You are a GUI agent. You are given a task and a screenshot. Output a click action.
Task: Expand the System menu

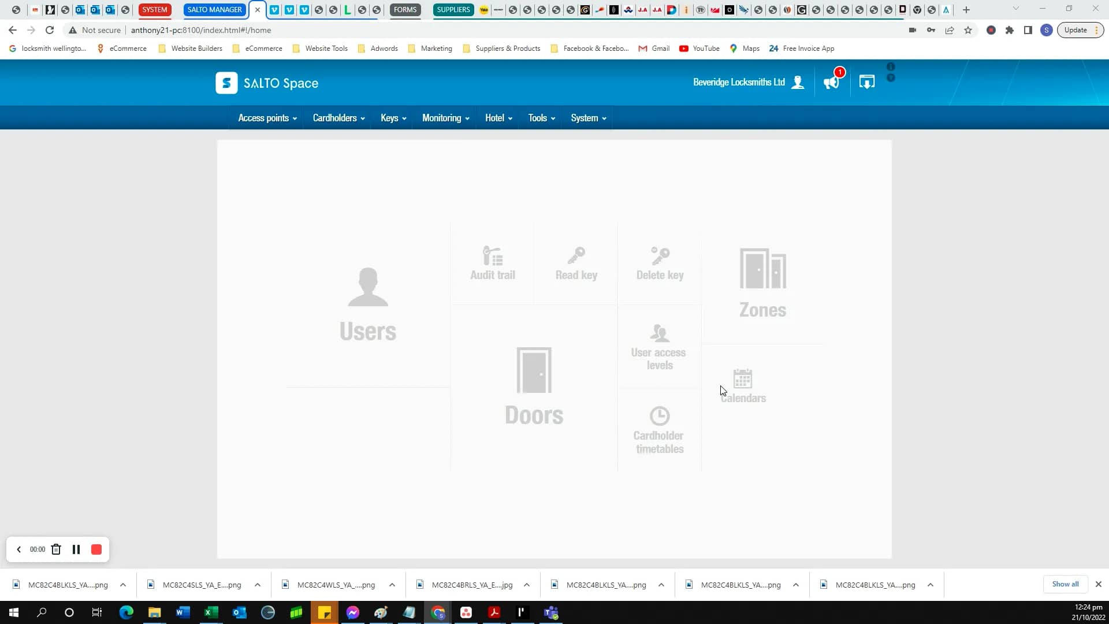point(587,117)
